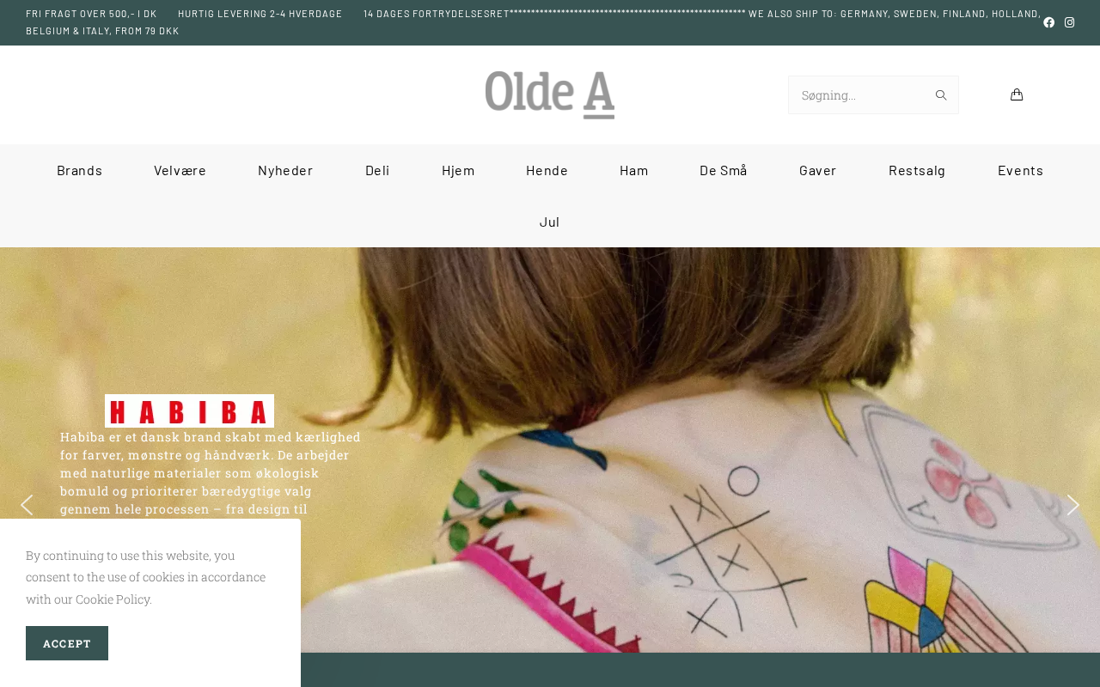Go to De Små section
1100x687 pixels.
point(724,170)
